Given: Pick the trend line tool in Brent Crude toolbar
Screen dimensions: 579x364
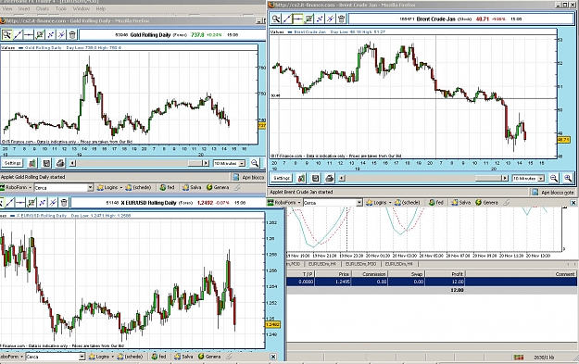Looking at the screenshot, I should pyautogui.click(x=287, y=19).
